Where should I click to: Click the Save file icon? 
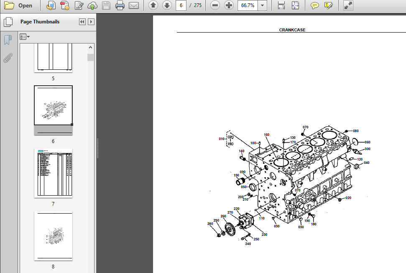point(107,6)
